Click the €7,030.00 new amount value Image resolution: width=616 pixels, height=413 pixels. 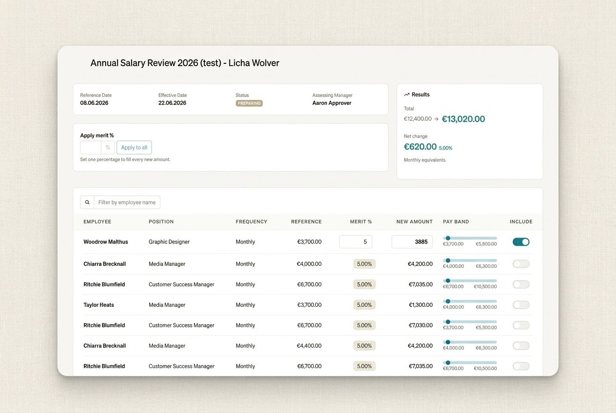[421, 325]
